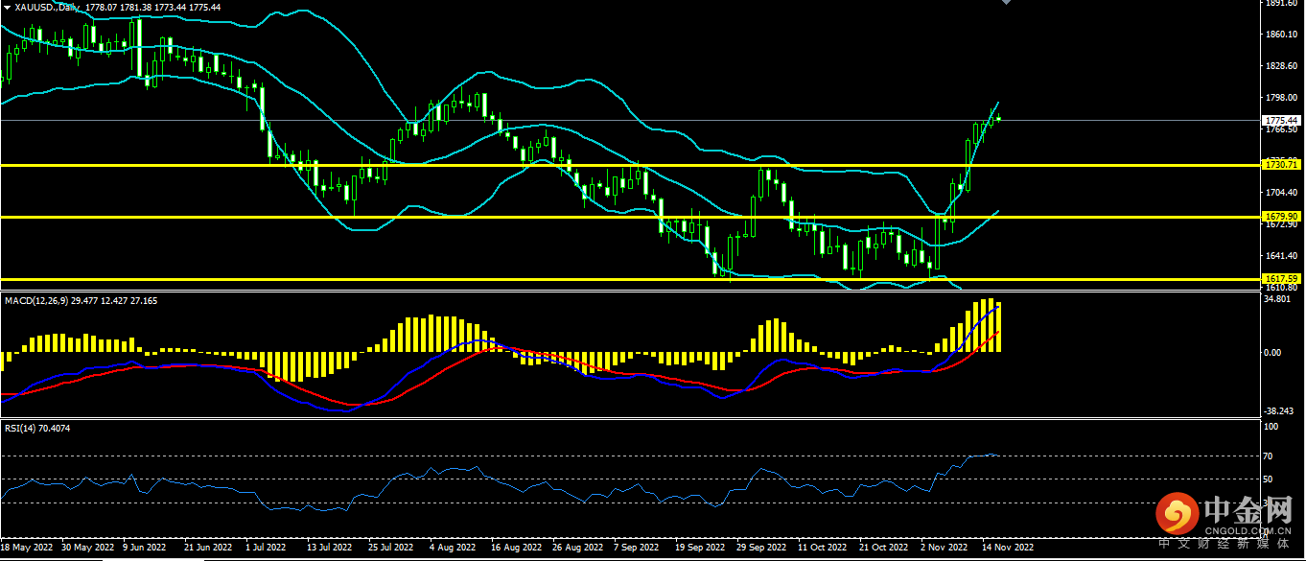
Task: Click the yellow 1617.59 price tag
Action: coord(1282,279)
